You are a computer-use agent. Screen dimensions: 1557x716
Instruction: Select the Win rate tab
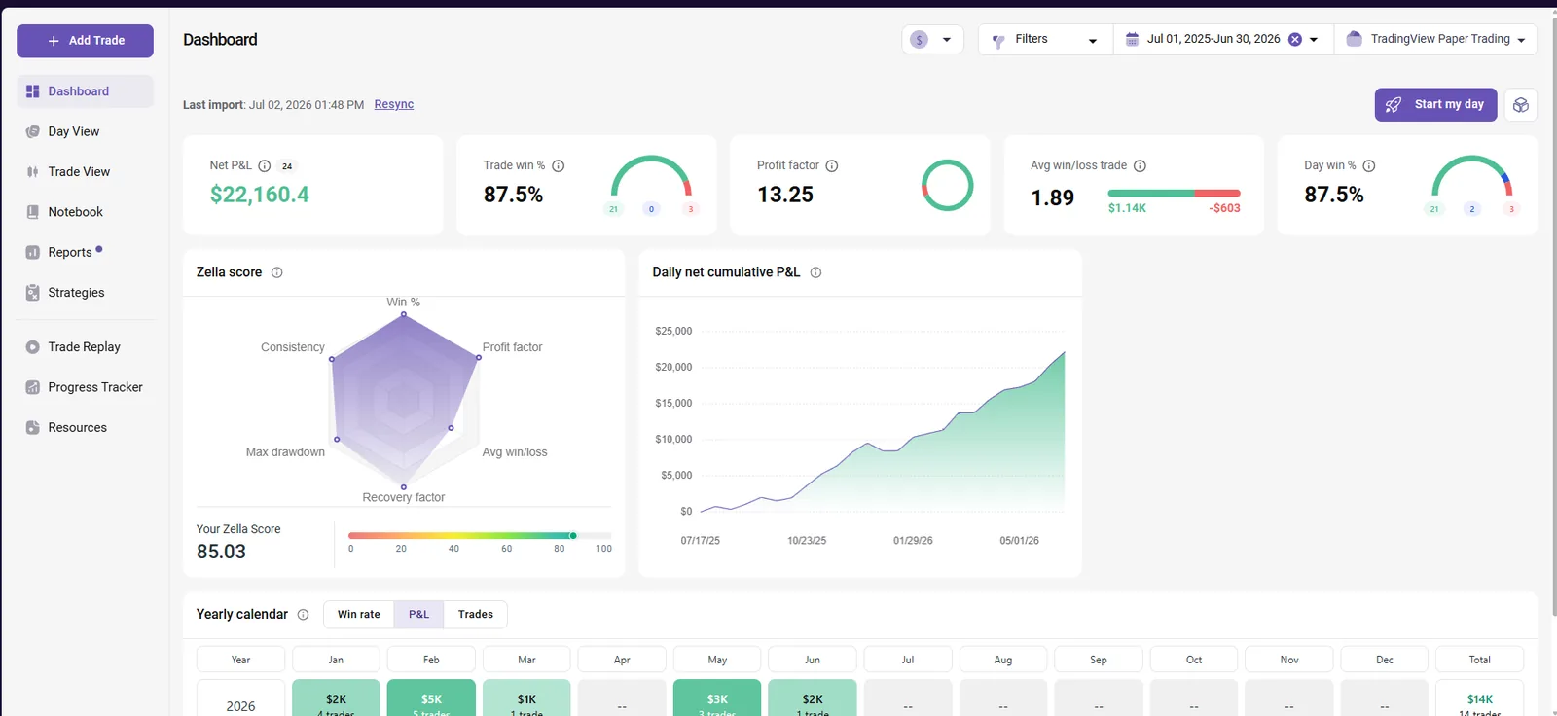click(359, 615)
